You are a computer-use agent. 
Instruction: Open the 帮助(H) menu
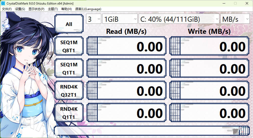pos(66,9)
